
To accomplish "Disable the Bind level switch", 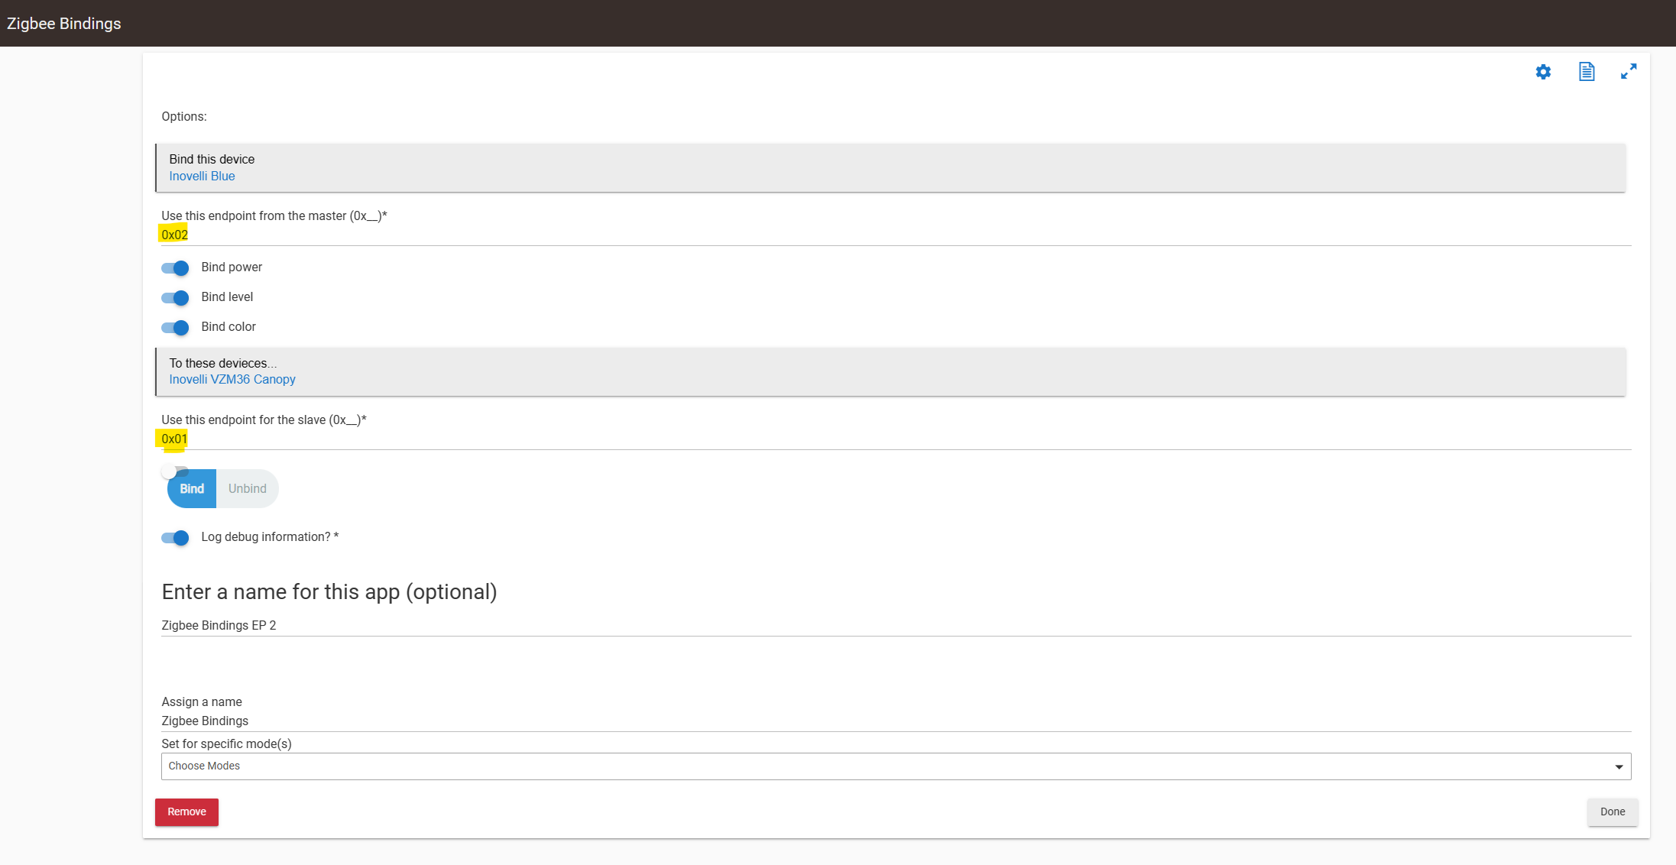I will pos(175,298).
